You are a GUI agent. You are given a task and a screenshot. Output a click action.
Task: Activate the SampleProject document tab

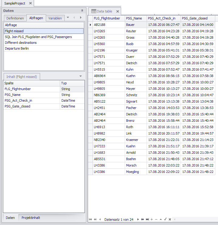pos(15,3)
